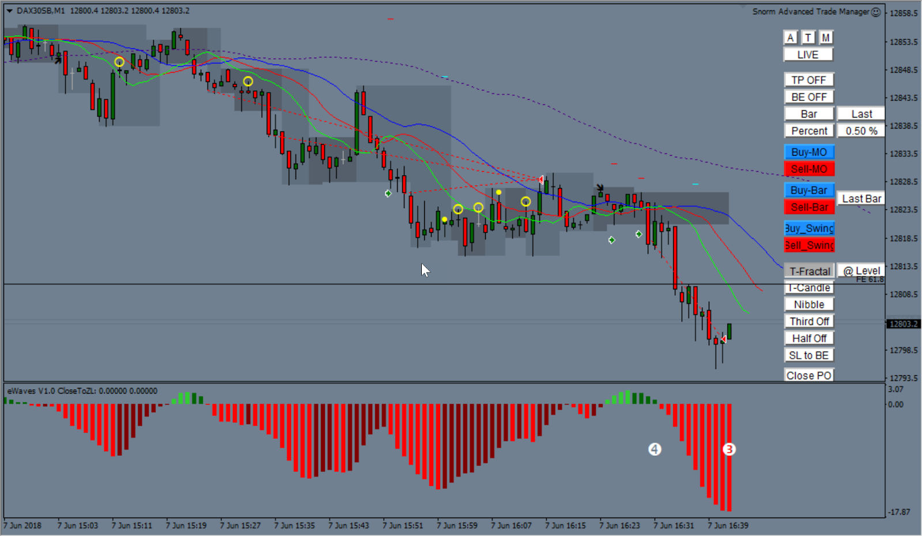Select the M mode button
The width and height of the screenshot is (922, 536).
pyautogui.click(x=826, y=37)
